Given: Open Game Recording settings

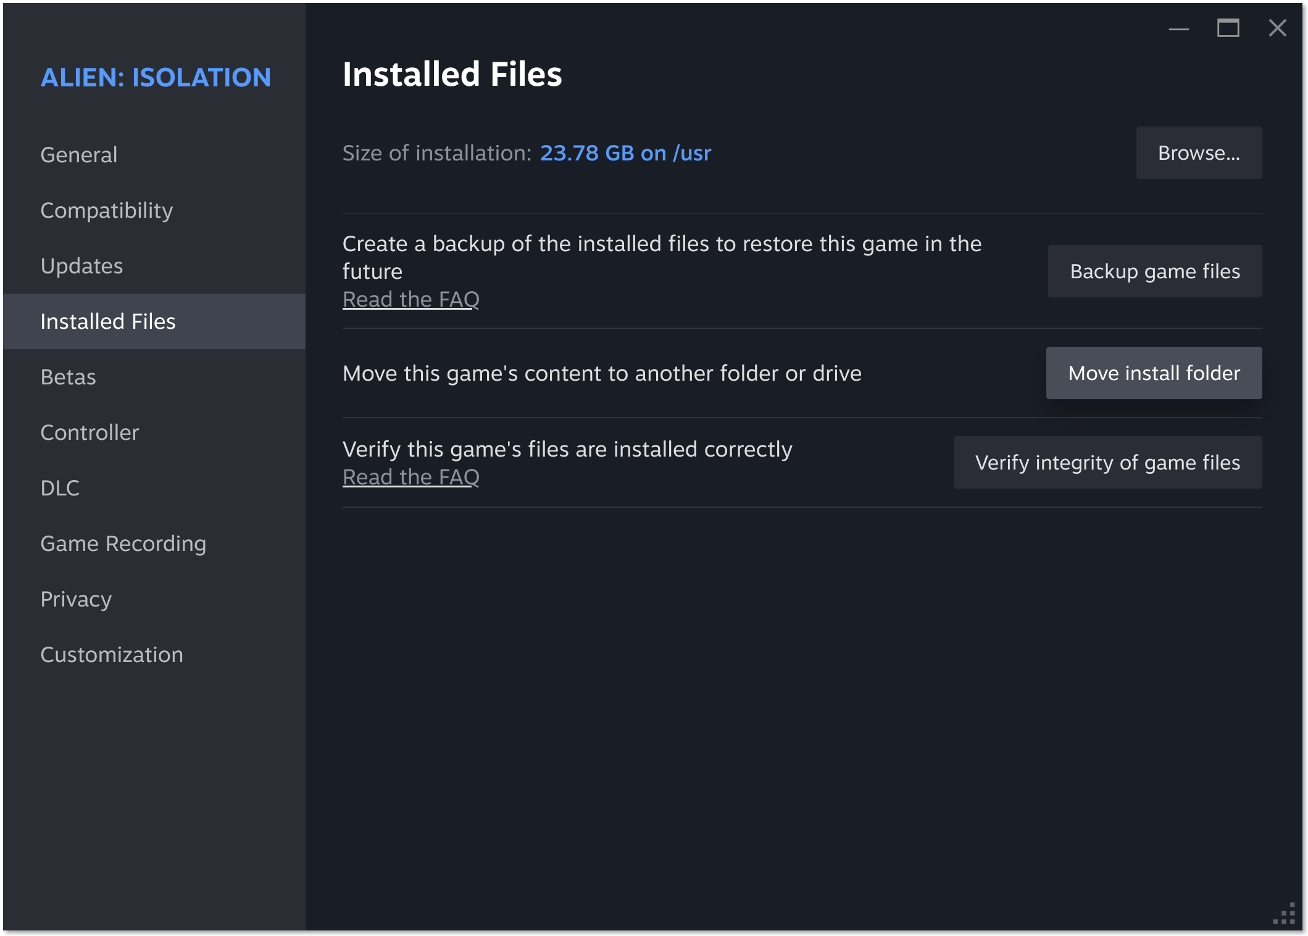Looking at the screenshot, I should click(x=123, y=544).
